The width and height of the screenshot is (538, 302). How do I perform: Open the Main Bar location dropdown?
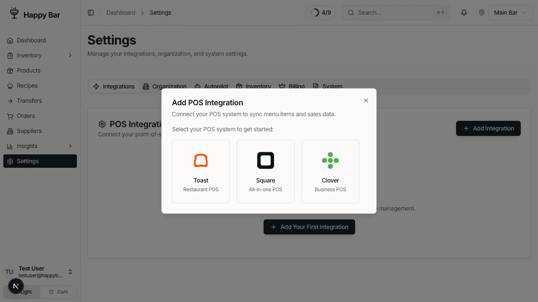tap(510, 13)
